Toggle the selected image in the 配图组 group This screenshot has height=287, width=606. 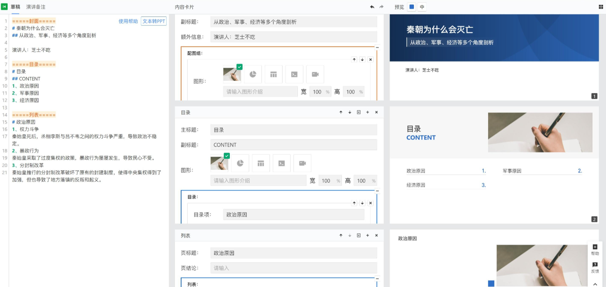point(232,74)
